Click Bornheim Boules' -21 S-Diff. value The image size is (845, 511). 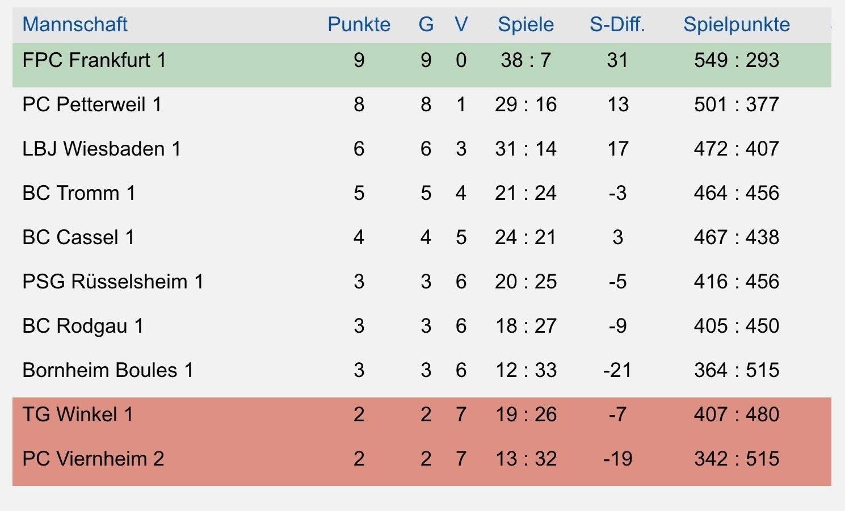click(x=617, y=370)
